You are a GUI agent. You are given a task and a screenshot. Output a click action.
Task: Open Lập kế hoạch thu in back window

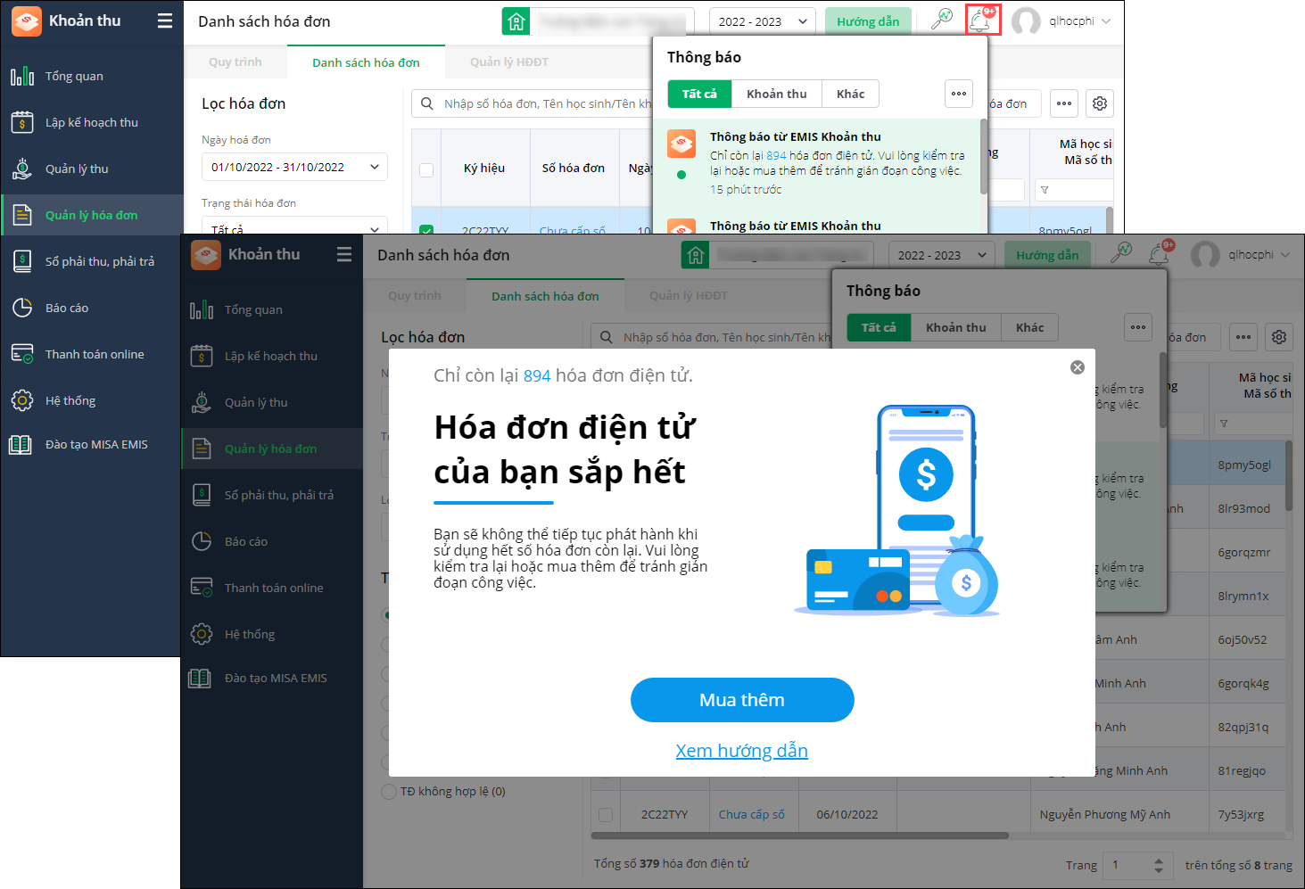91,122
